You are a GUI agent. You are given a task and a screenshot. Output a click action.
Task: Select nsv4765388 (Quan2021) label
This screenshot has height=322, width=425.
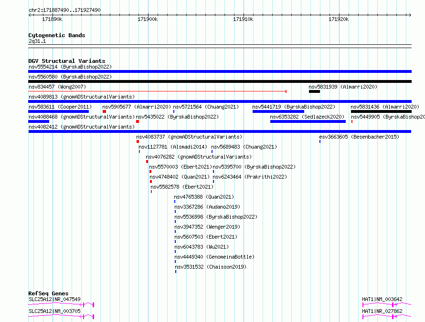204,197
